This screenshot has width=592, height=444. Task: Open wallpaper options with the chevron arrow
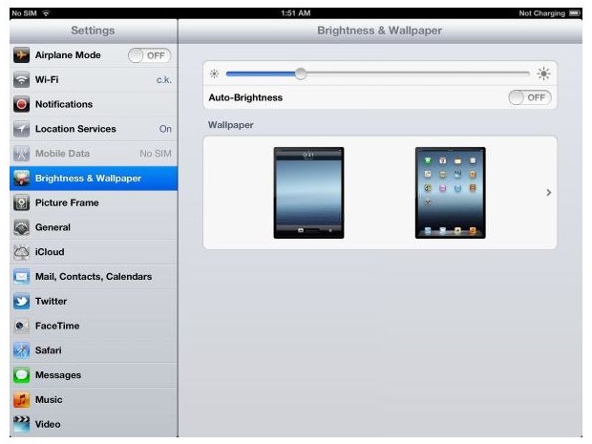pos(549,193)
